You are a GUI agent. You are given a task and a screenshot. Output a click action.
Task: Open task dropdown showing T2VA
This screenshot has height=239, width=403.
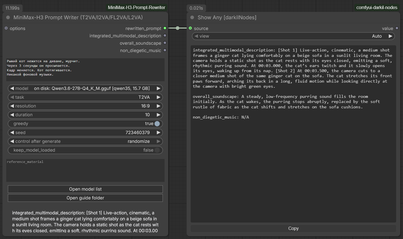click(x=85, y=97)
